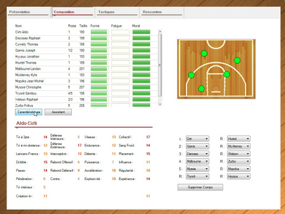This screenshot has height=214, width=285.
Task: Click the Caractéristiques button
Action: (28, 112)
